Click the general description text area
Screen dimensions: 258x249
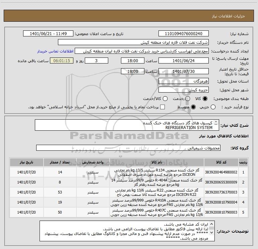[x=127, y=125]
